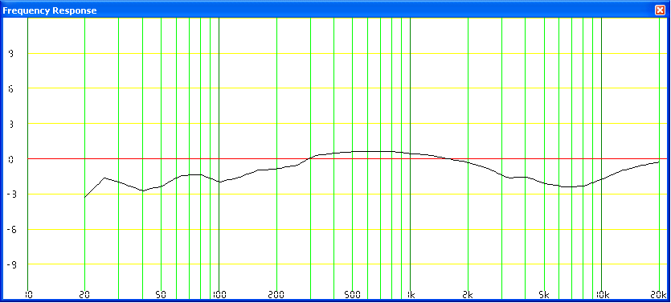
Task: Select the 100 Hz axis label
Action: click(x=219, y=294)
